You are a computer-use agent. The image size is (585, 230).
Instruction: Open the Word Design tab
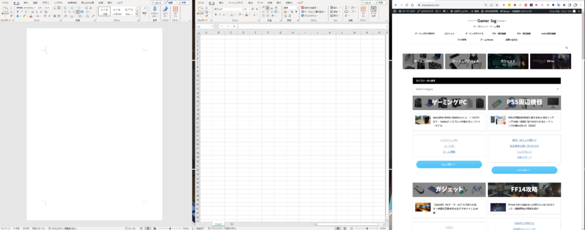(x=45, y=2)
